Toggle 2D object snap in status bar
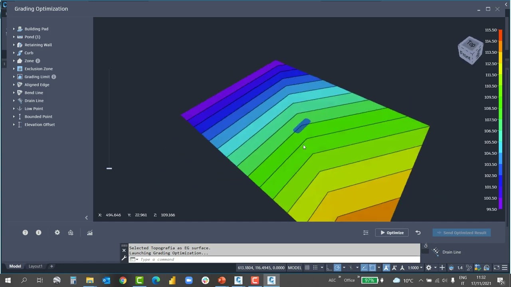The width and height of the screenshot is (511, 287). tap(372, 268)
